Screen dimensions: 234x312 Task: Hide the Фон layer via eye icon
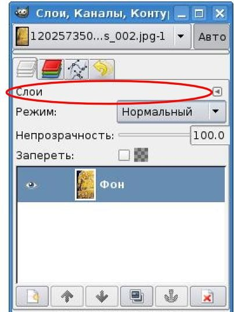coord(31,185)
